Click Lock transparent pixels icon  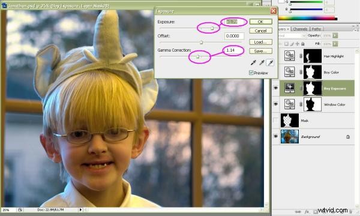[286, 44]
